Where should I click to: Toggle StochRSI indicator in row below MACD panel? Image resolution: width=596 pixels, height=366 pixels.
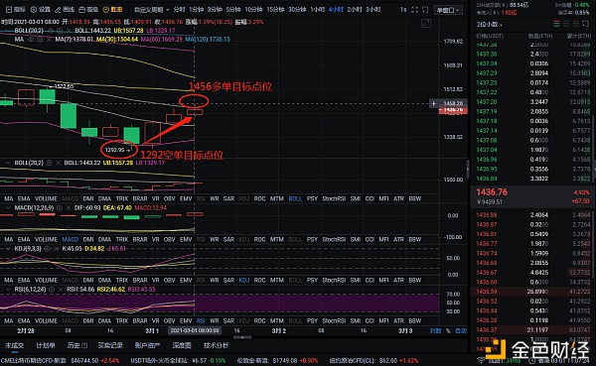(x=334, y=239)
